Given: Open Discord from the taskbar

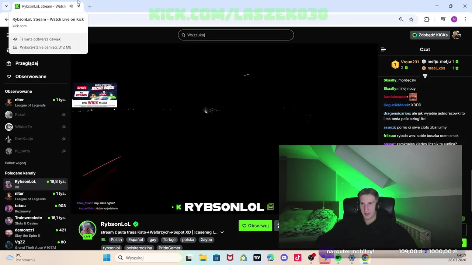Looking at the screenshot, I should (x=284, y=258).
